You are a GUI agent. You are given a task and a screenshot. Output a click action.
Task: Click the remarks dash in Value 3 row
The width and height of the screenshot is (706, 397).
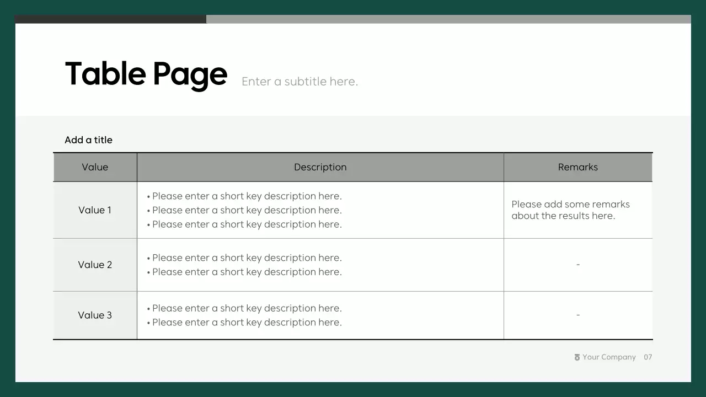pos(578,315)
